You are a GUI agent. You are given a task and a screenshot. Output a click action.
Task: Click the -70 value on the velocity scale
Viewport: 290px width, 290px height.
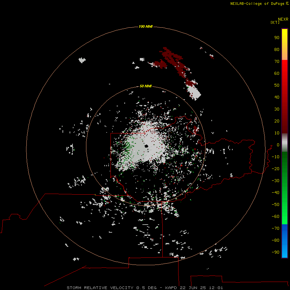pyautogui.click(x=275, y=228)
